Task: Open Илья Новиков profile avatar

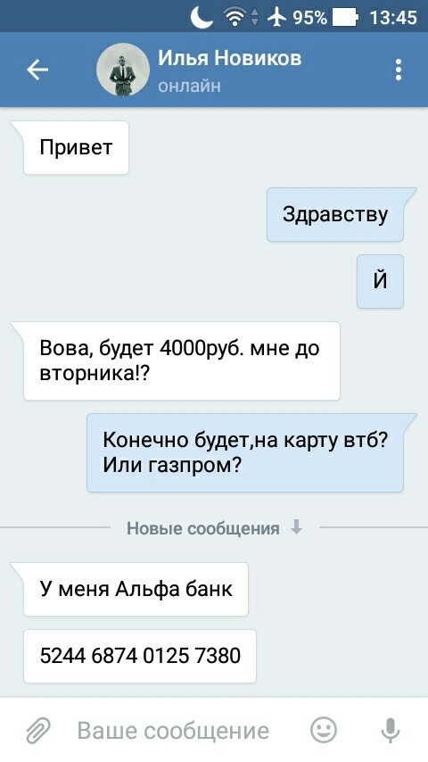Action: click(x=123, y=70)
